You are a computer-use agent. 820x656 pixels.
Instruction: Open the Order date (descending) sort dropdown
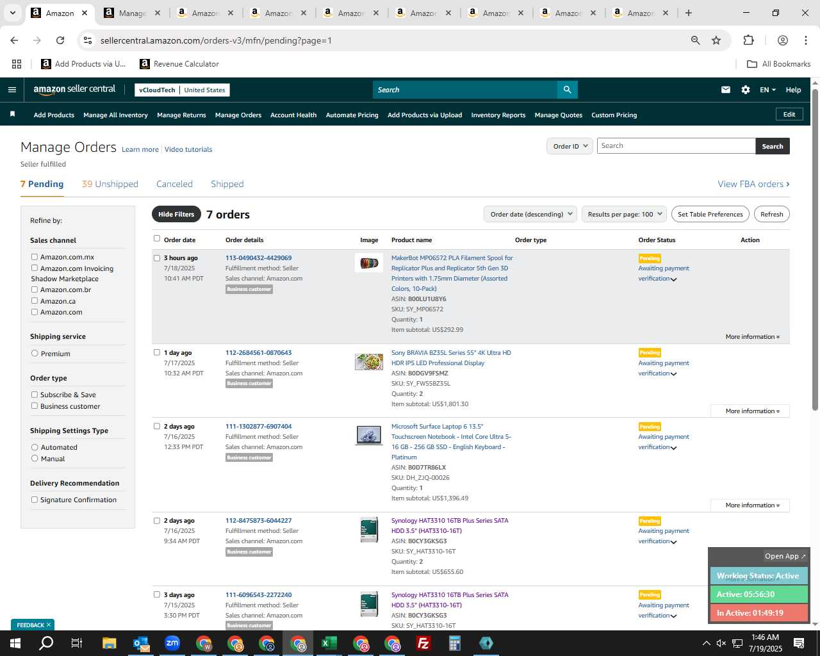[530, 214]
